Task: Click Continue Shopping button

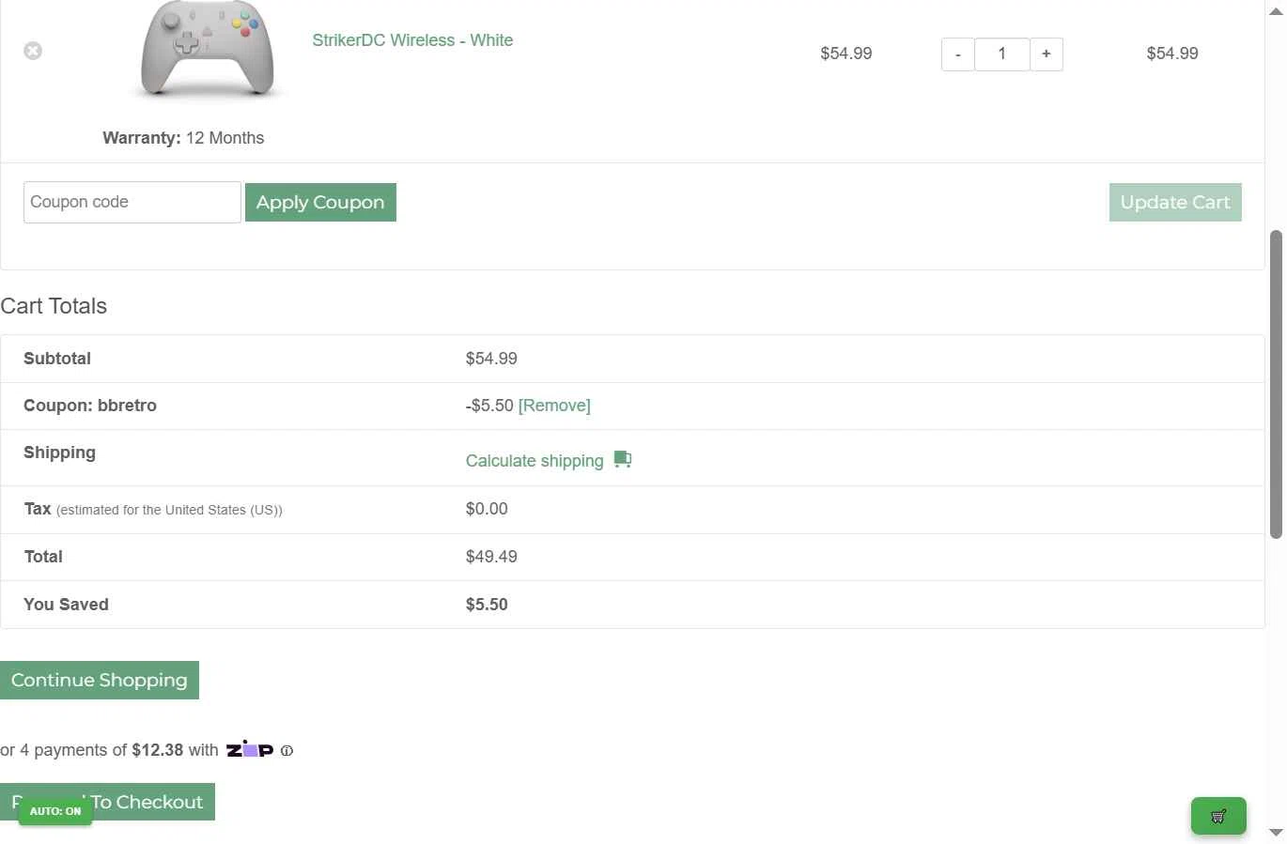Action: click(x=100, y=680)
